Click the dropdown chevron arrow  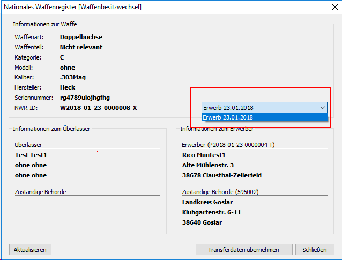322,107
